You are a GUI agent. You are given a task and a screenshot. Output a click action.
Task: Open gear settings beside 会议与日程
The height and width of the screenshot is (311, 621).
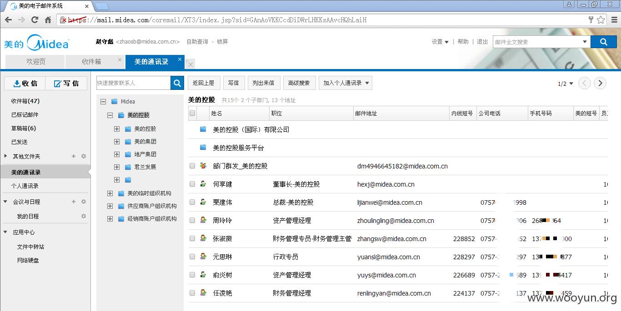tap(84, 202)
